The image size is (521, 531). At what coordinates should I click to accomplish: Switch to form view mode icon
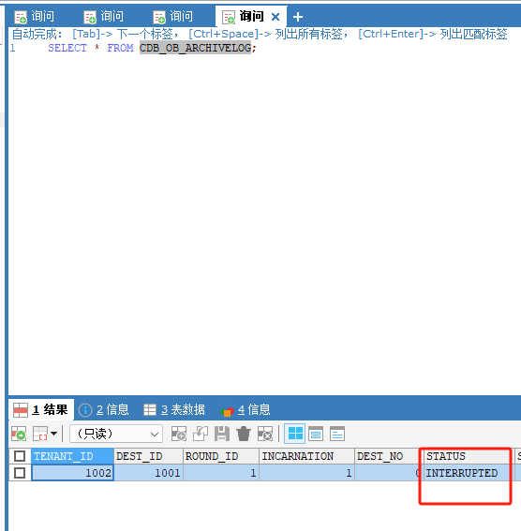[x=316, y=434]
